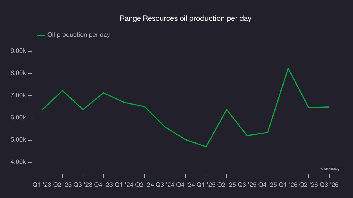The height and width of the screenshot is (198, 353).
Task: Click the Q1 '25 x-axis label
Action: 206,185
